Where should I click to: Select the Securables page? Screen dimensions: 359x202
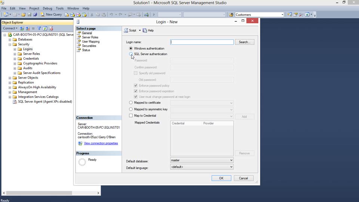tap(89, 46)
